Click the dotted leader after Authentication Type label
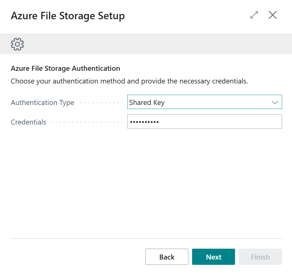The image size is (292, 276). pyautogui.click(x=101, y=102)
